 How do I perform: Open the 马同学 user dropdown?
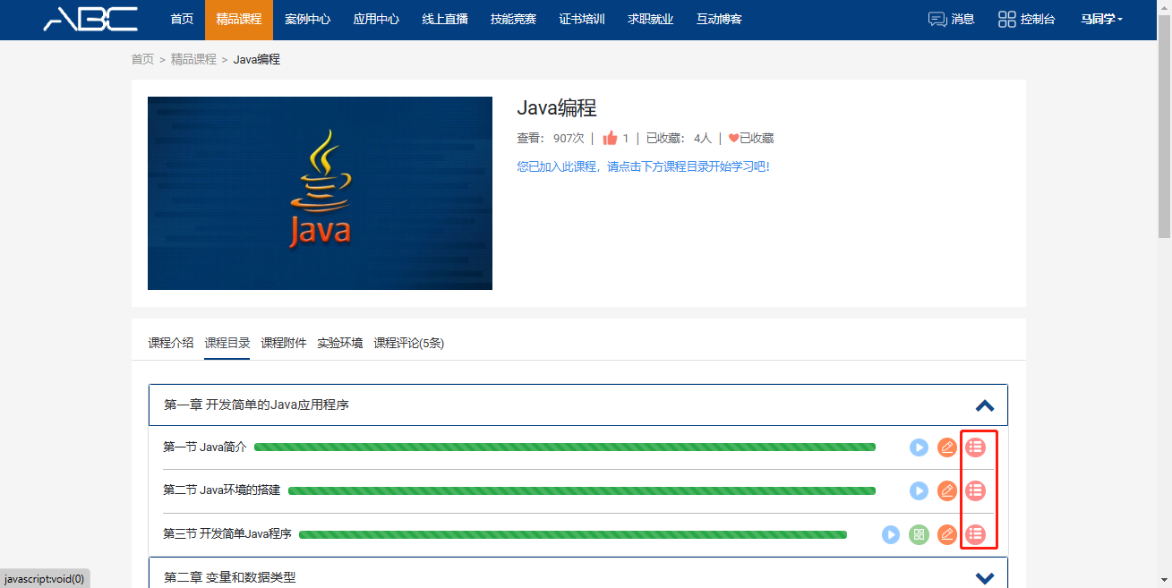point(1101,19)
